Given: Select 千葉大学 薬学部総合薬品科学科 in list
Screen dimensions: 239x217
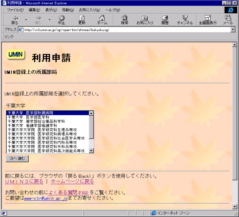Looking at the screenshot, I should (36, 121).
